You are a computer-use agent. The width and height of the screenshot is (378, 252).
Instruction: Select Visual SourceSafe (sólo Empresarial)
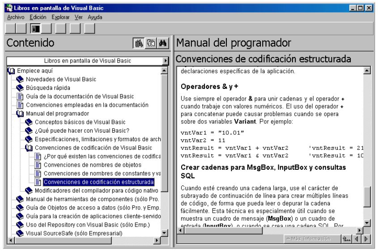coord(74,234)
